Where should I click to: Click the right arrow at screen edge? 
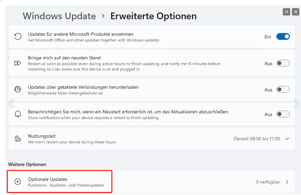297,103
